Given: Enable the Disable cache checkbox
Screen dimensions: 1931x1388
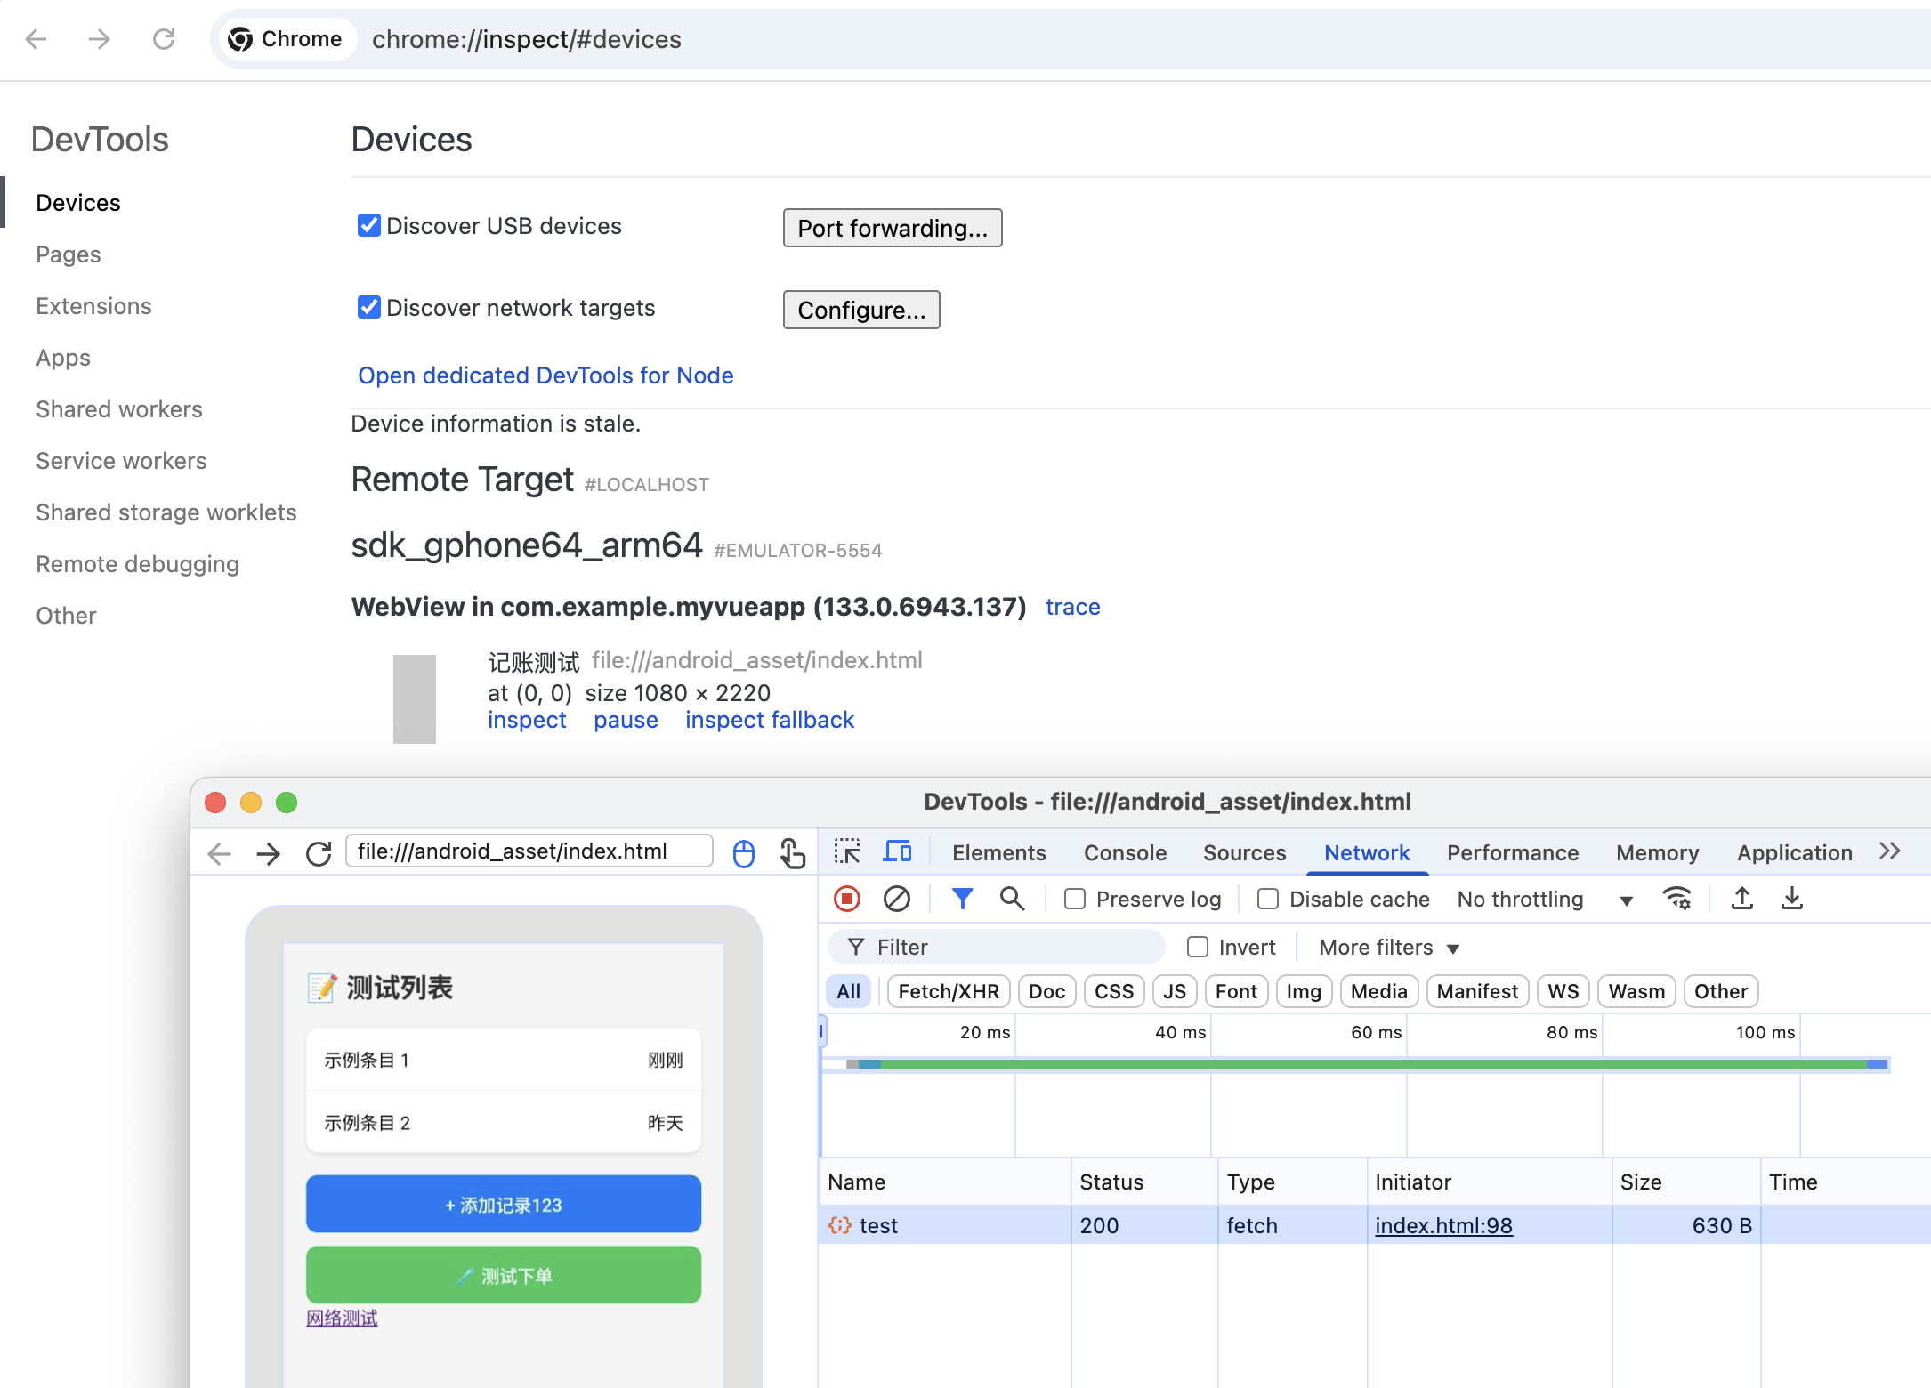Looking at the screenshot, I should 1268,900.
